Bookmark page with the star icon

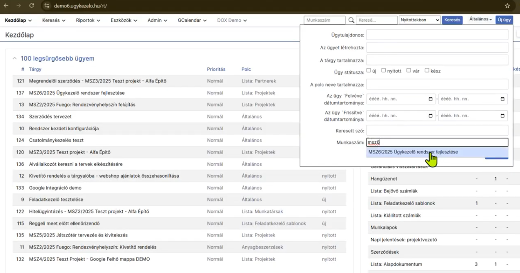click(507, 6)
